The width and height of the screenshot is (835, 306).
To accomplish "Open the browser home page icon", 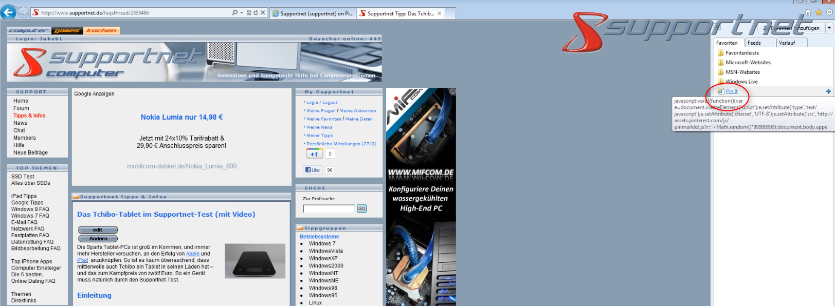I will pyautogui.click(x=808, y=12).
